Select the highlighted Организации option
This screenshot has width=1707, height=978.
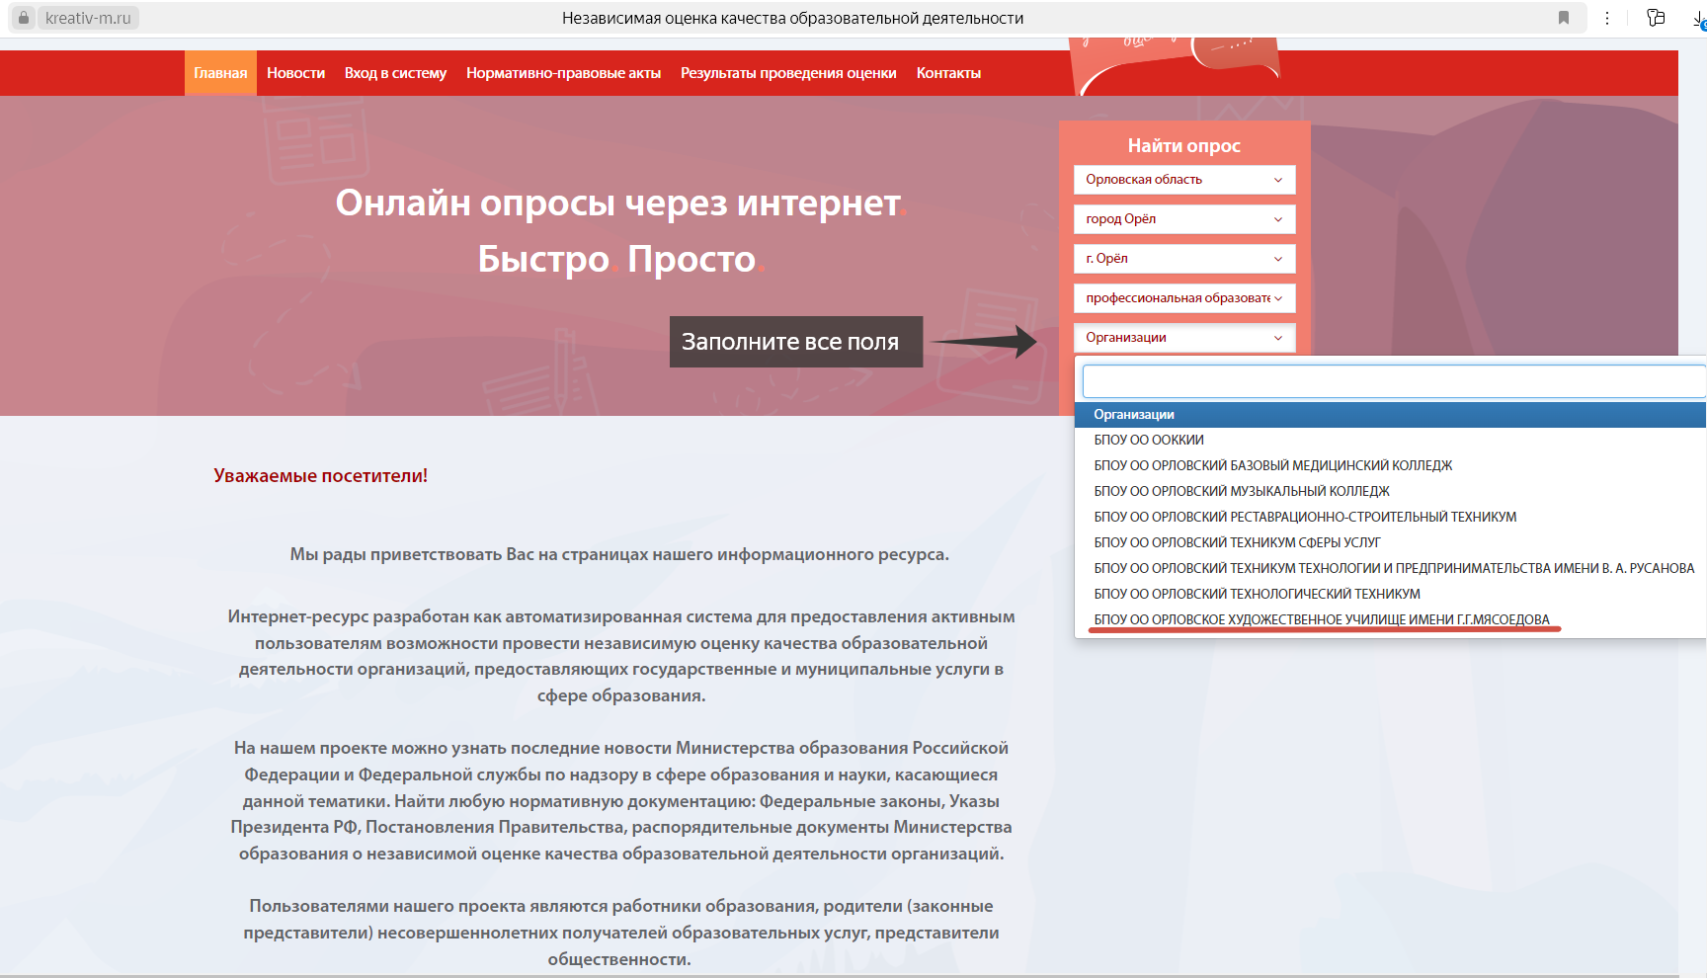coord(1390,415)
